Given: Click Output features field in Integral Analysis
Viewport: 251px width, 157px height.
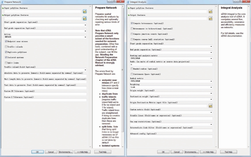Looking at the screenshot, I should click(169, 19).
